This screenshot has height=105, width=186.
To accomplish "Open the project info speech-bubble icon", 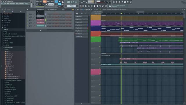I will coord(130,2).
